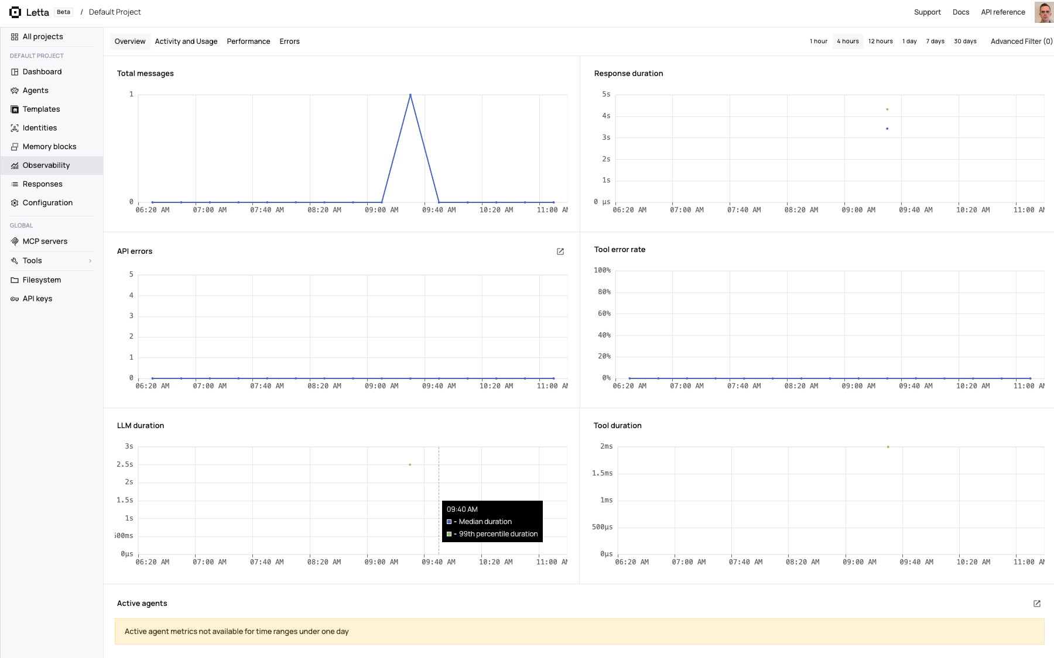Click the Memory blocks icon

coord(15,147)
